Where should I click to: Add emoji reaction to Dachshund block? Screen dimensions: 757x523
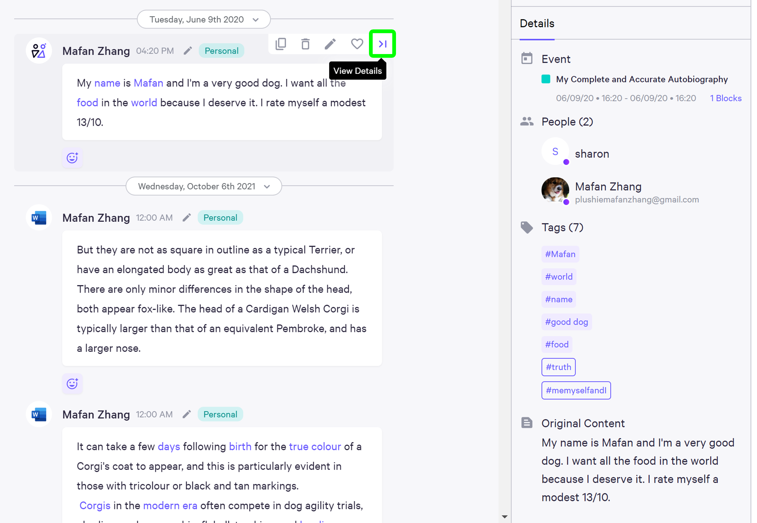[x=72, y=383]
